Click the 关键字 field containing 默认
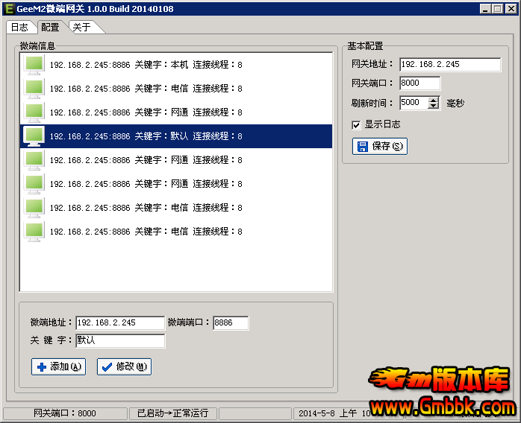 [119, 341]
